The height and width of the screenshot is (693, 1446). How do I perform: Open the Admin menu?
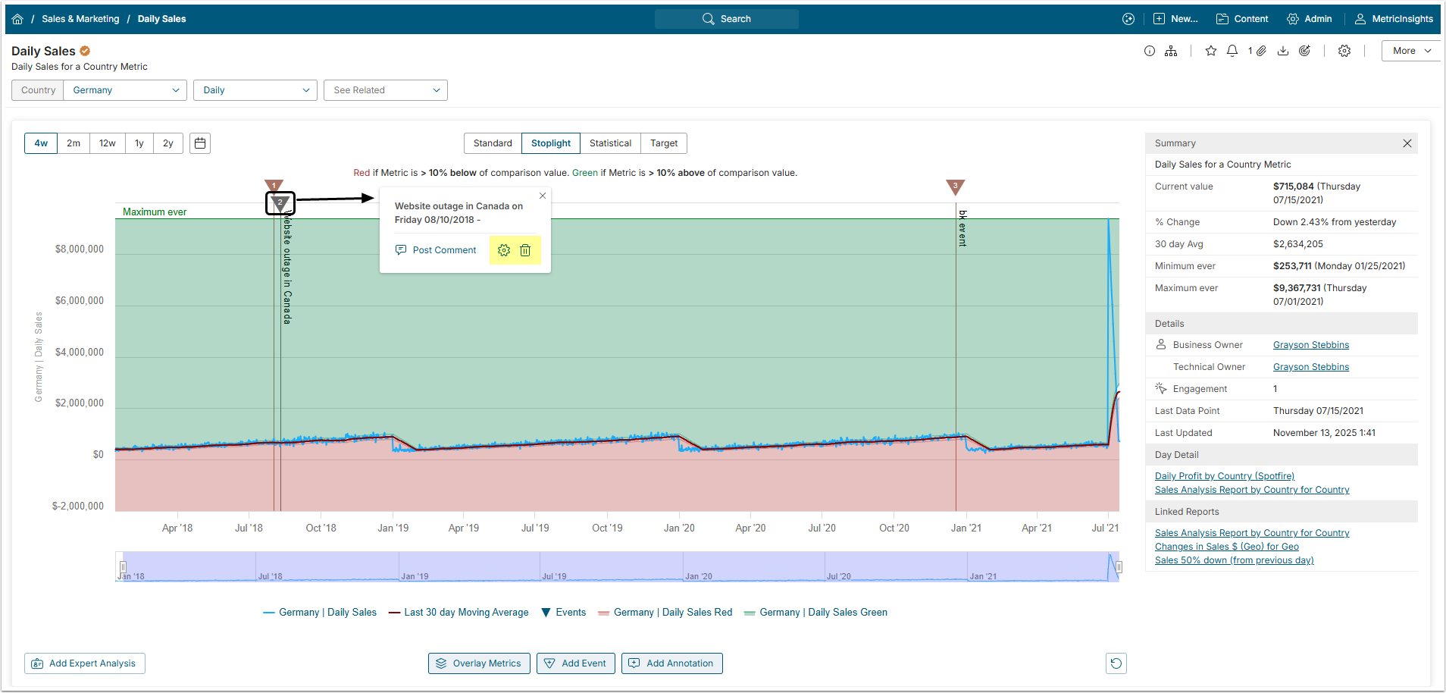[x=1310, y=19]
